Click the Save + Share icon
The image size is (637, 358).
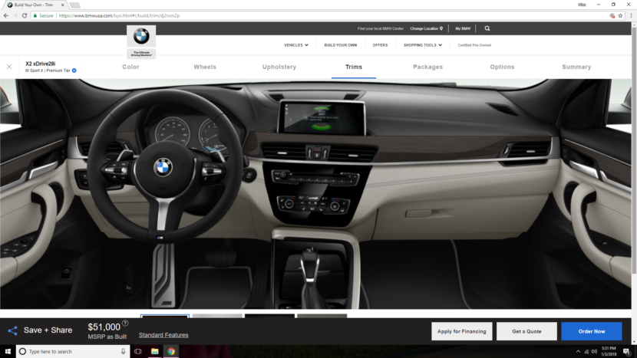pyautogui.click(x=12, y=330)
